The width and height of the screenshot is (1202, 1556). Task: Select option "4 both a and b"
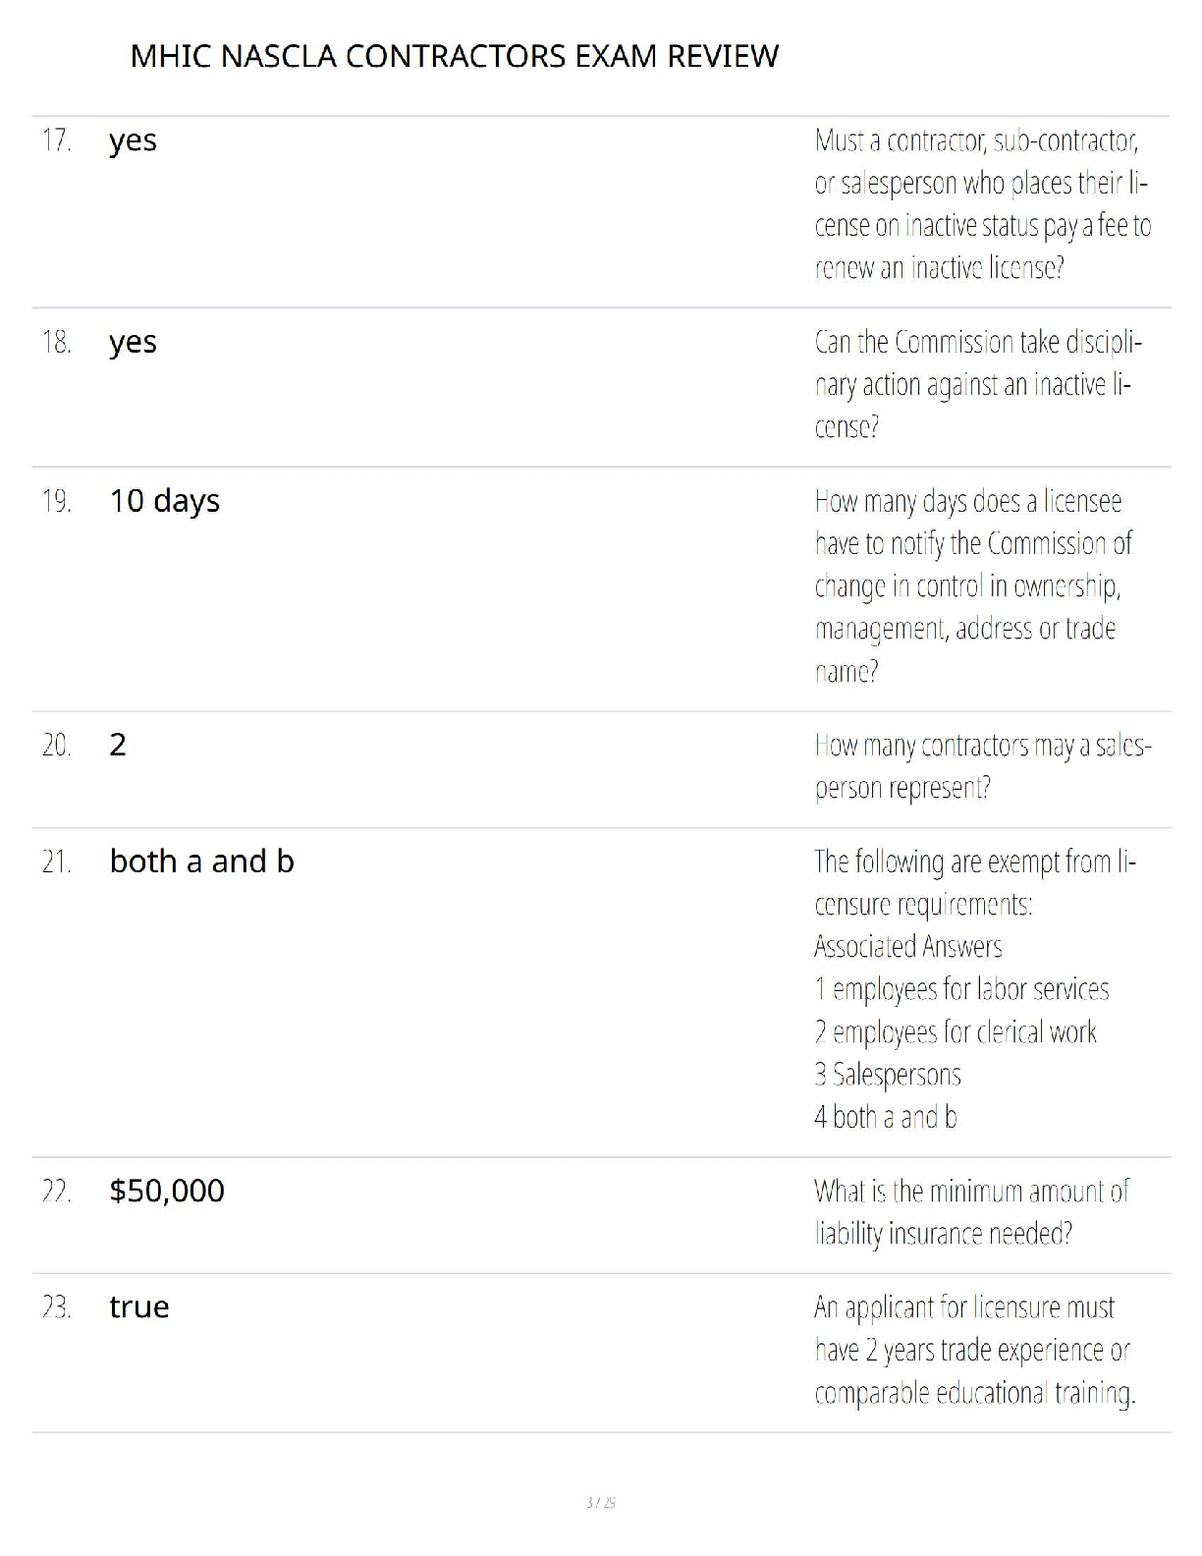coord(885,1117)
